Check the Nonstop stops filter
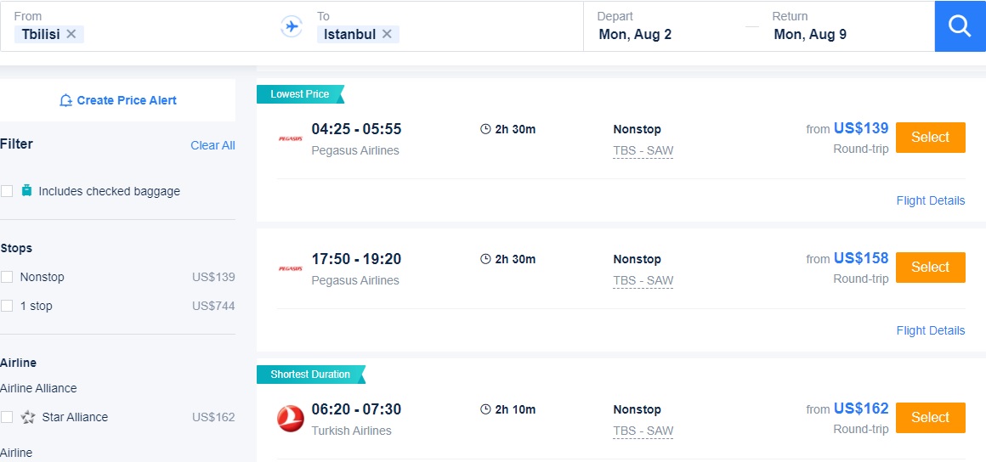The image size is (986, 462). (x=7, y=277)
